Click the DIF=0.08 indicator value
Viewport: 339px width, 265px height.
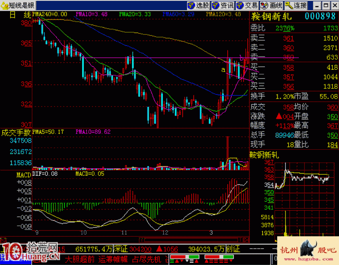(45, 174)
